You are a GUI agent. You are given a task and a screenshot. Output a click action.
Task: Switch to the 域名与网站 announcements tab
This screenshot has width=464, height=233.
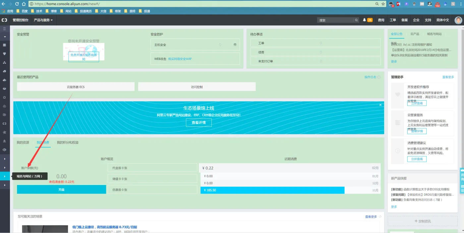pyautogui.click(x=434, y=34)
